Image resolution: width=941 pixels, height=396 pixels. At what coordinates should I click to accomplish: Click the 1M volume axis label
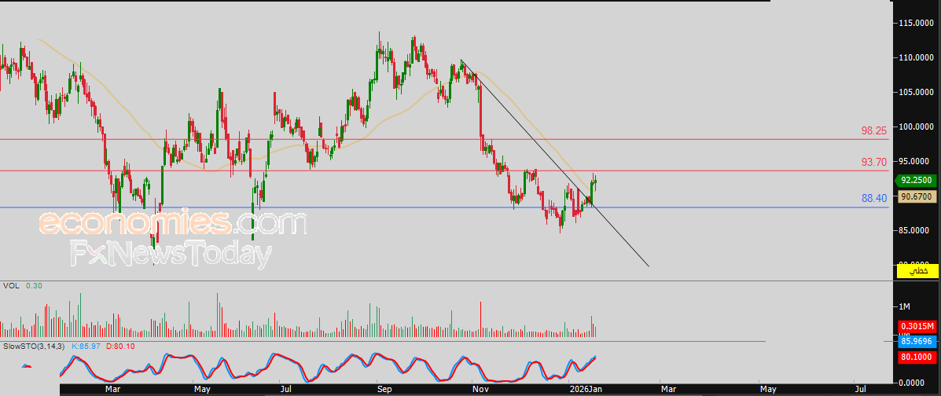tap(904, 307)
